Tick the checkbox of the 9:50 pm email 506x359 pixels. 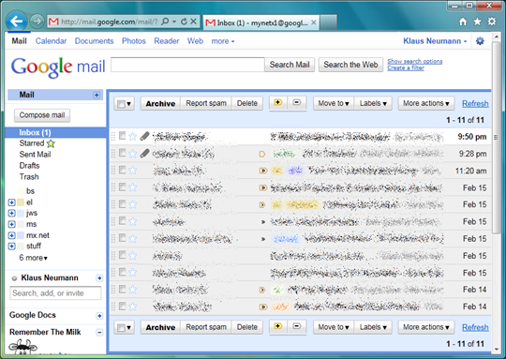click(123, 136)
